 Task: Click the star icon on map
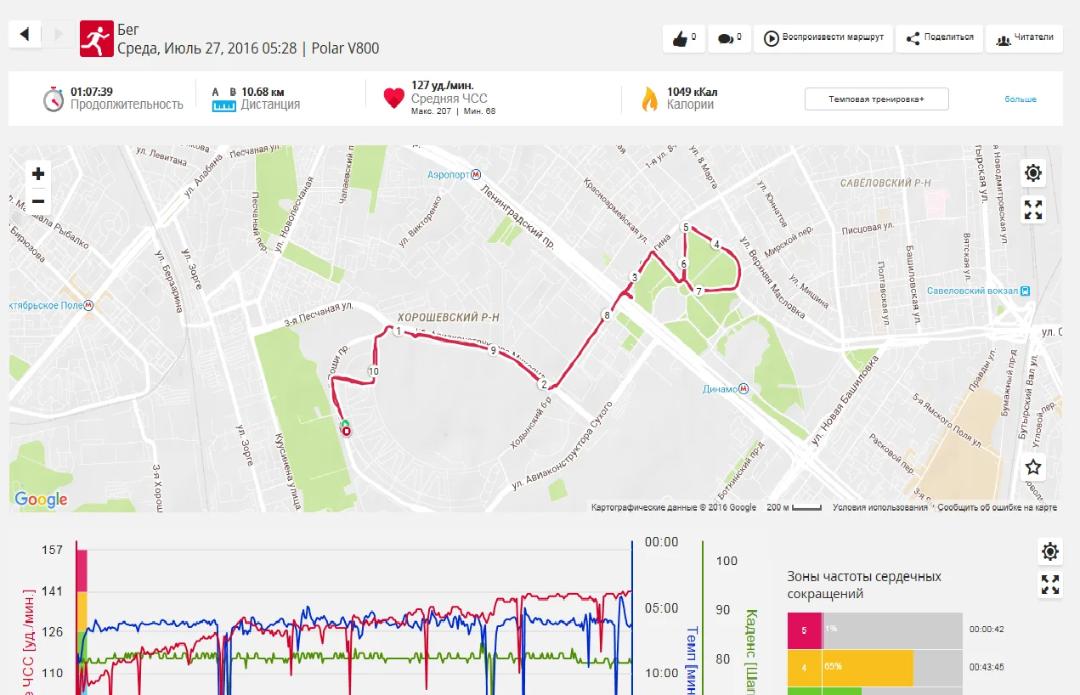pyautogui.click(x=1033, y=466)
